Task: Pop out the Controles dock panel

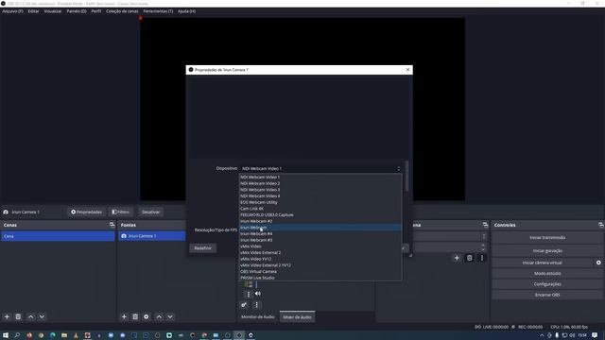Action: coord(601,225)
